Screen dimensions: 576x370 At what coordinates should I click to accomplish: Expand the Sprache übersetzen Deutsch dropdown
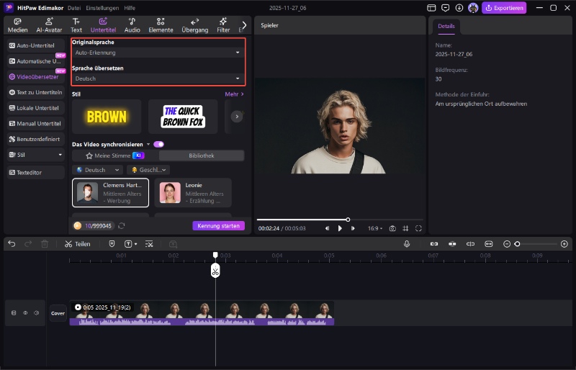[x=158, y=78]
